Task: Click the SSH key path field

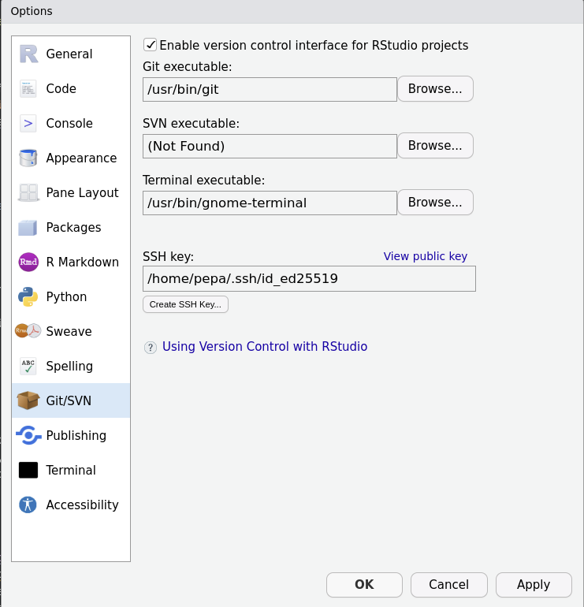Action: click(x=309, y=279)
